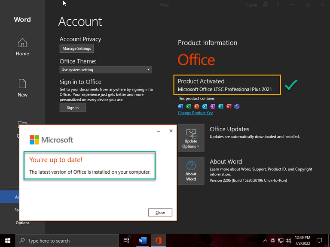This screenshot has width=330, height=247.
Task: Click the Sign In button
Action: click(x=73, y=108)
